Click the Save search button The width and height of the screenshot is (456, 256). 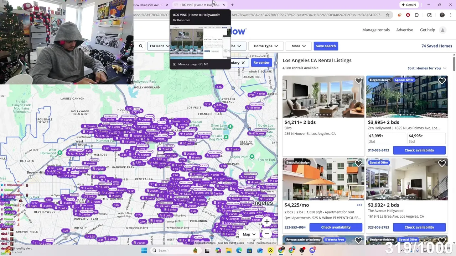[326, 46]
